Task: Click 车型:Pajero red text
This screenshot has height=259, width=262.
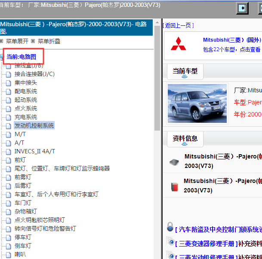Action: pos(248,102)
